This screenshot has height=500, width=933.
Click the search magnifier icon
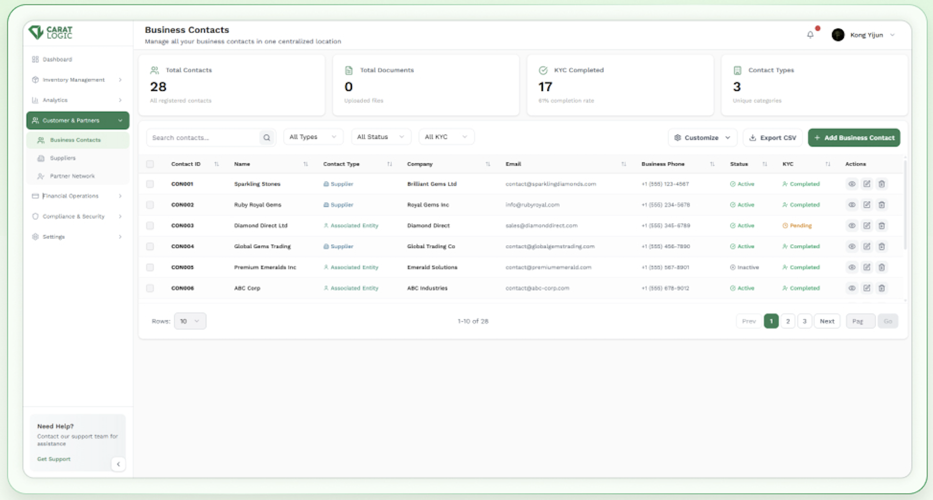(x=267, y=138)
